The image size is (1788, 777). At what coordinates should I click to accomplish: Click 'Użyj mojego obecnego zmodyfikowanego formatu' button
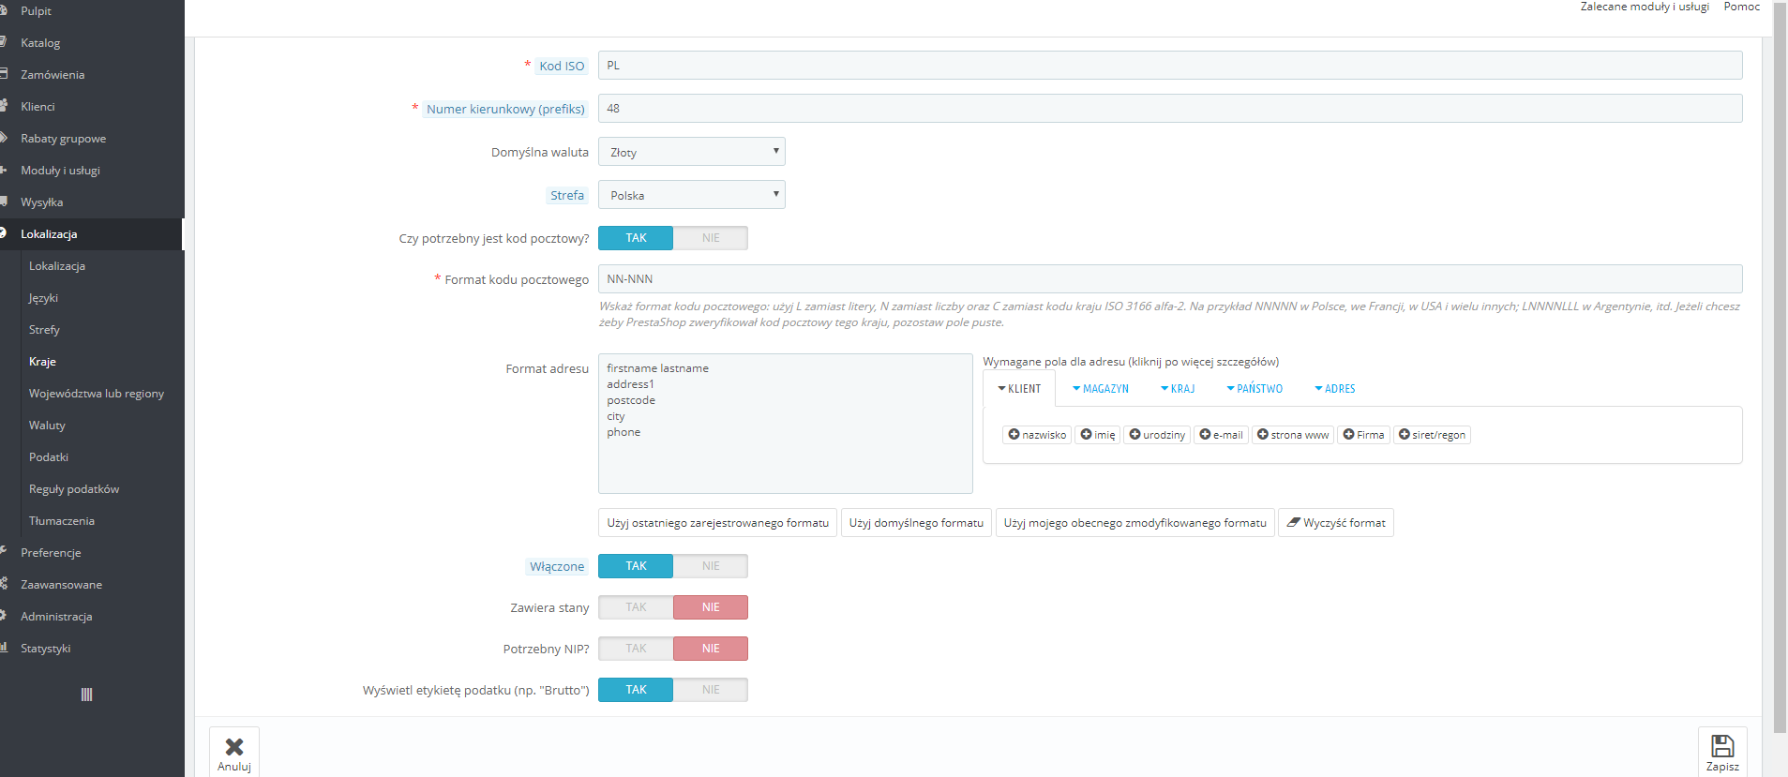coord(1134,523)
